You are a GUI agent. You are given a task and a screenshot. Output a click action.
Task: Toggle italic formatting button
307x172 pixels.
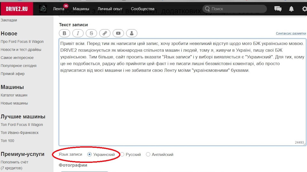click(78, 33)
